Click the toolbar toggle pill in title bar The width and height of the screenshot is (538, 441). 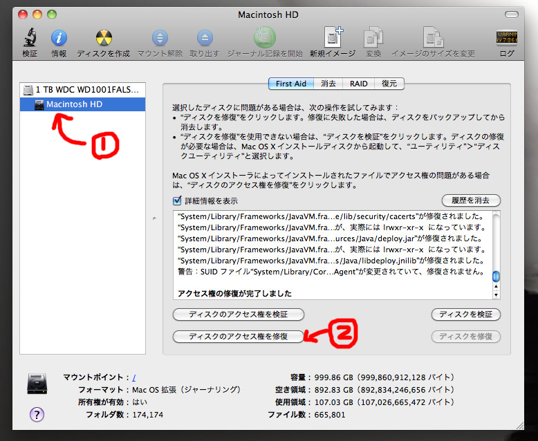coord(511,15)
